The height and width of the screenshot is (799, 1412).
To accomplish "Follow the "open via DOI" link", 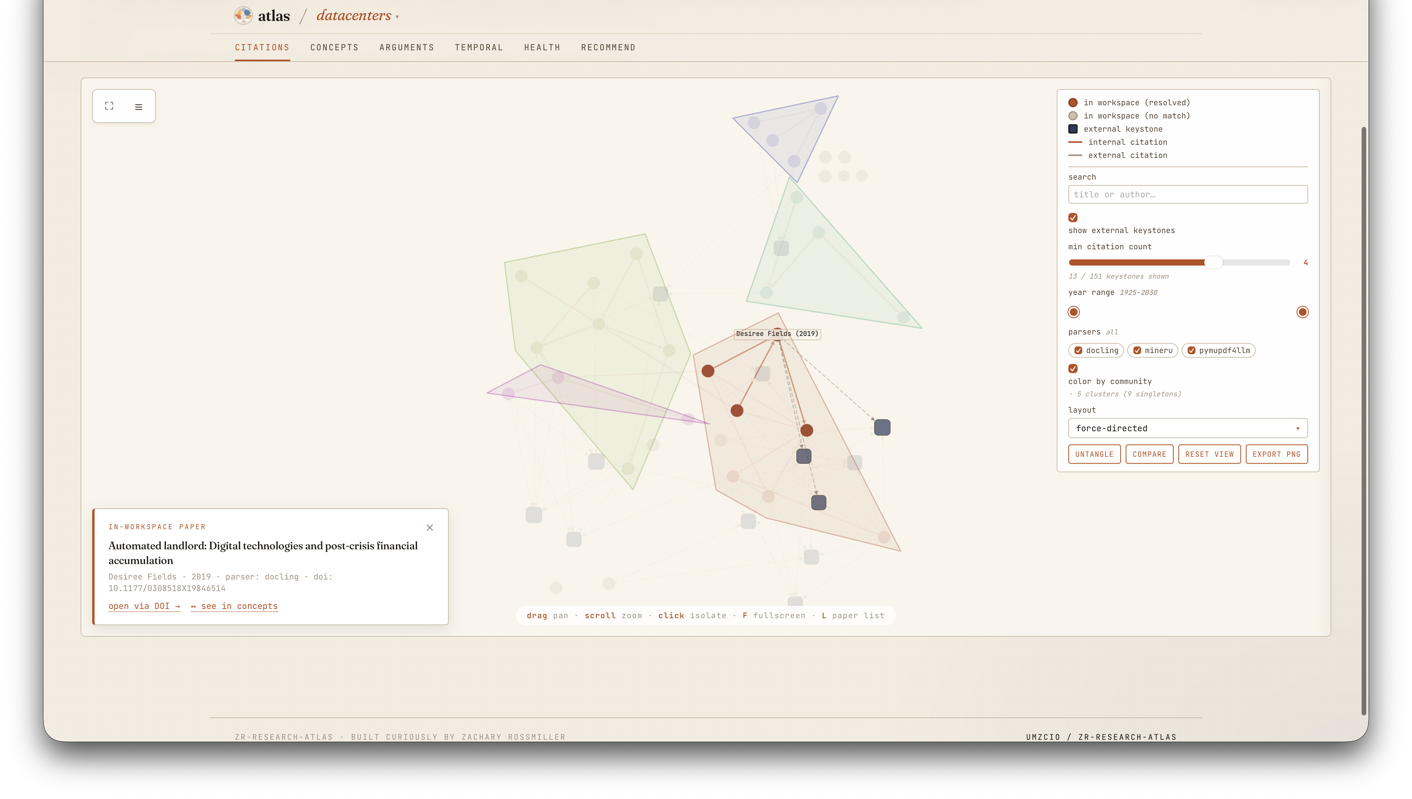I will pyautogui.click(x=144, y=606).
